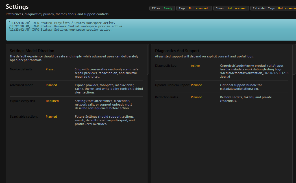Click the Planned status for Advanced mode

(51, 85)
